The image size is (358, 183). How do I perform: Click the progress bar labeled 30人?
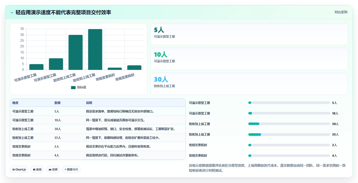coord(289,124)
